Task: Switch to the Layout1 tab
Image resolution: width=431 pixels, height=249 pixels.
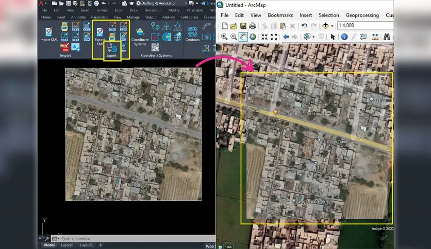Action: coord(67,245)
